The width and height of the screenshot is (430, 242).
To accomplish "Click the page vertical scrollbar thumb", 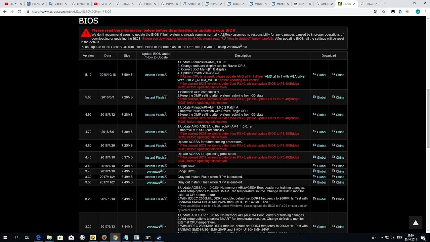I will [x=428, y=118].
